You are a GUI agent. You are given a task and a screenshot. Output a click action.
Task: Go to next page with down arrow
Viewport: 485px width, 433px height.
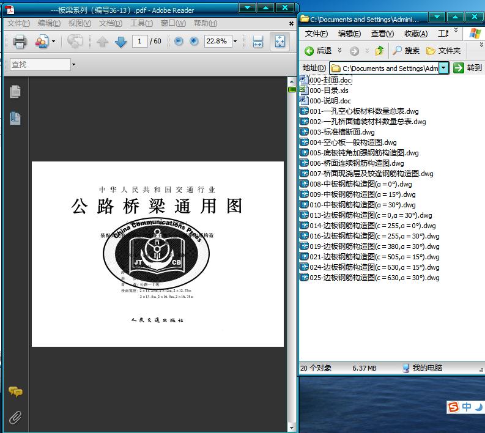click(x=120, y=42)
